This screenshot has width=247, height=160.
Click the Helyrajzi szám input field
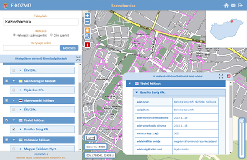click(x=31, y=48)
